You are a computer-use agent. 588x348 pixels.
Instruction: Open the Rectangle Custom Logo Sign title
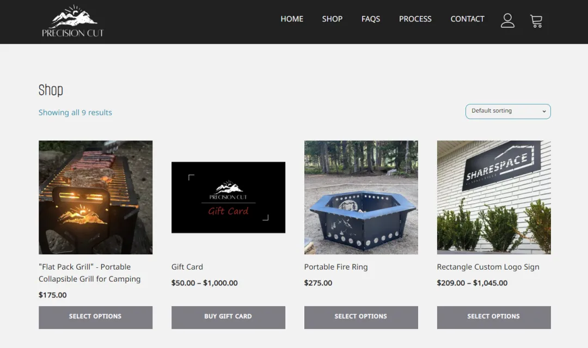[x=488, y=267]
